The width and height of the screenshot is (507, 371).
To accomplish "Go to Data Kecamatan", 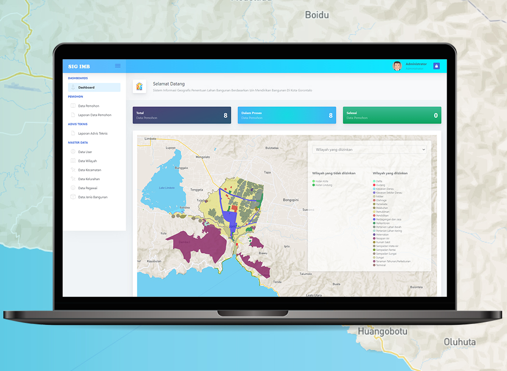I will pyautogui.click(x=90, y=170).
